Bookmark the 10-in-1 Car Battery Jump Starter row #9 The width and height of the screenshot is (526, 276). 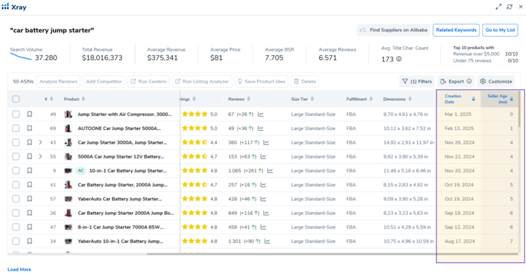coord(29,171)
